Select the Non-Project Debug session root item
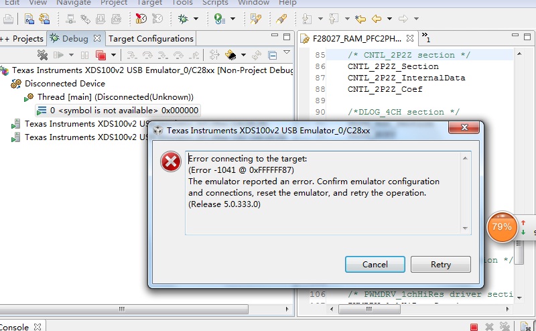The width and height of the screenshot is (536, 331). pos(153,70)
